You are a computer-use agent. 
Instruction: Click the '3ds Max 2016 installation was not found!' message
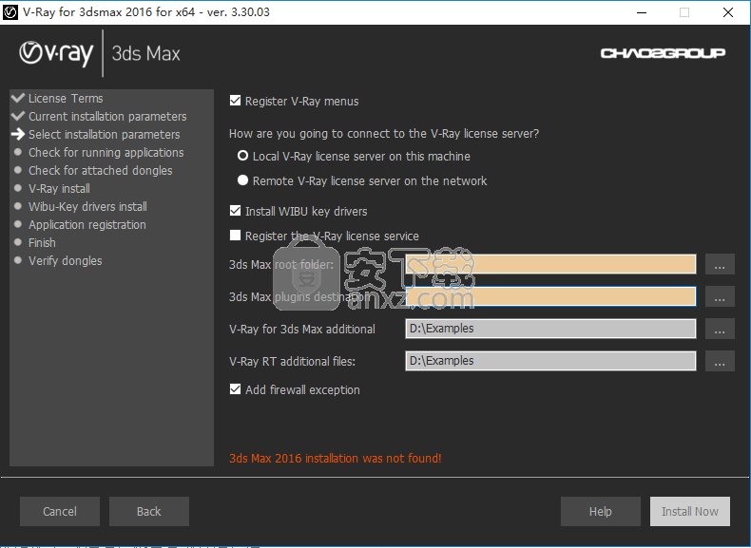click(336, 458)
